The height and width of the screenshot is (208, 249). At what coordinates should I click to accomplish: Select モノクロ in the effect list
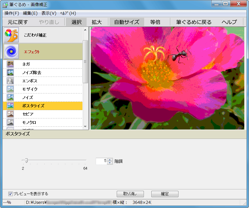click(43, 122)
